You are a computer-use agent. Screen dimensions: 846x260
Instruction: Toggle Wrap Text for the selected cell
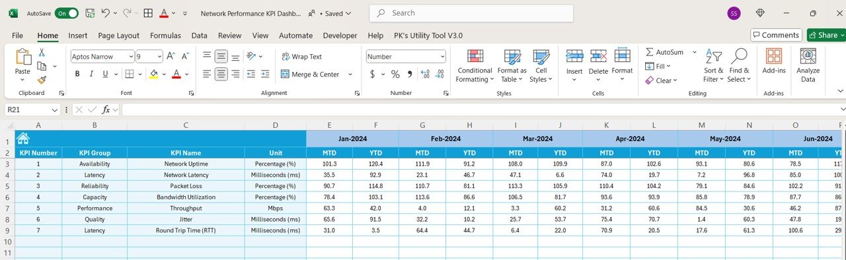click(x=301, y=57)
